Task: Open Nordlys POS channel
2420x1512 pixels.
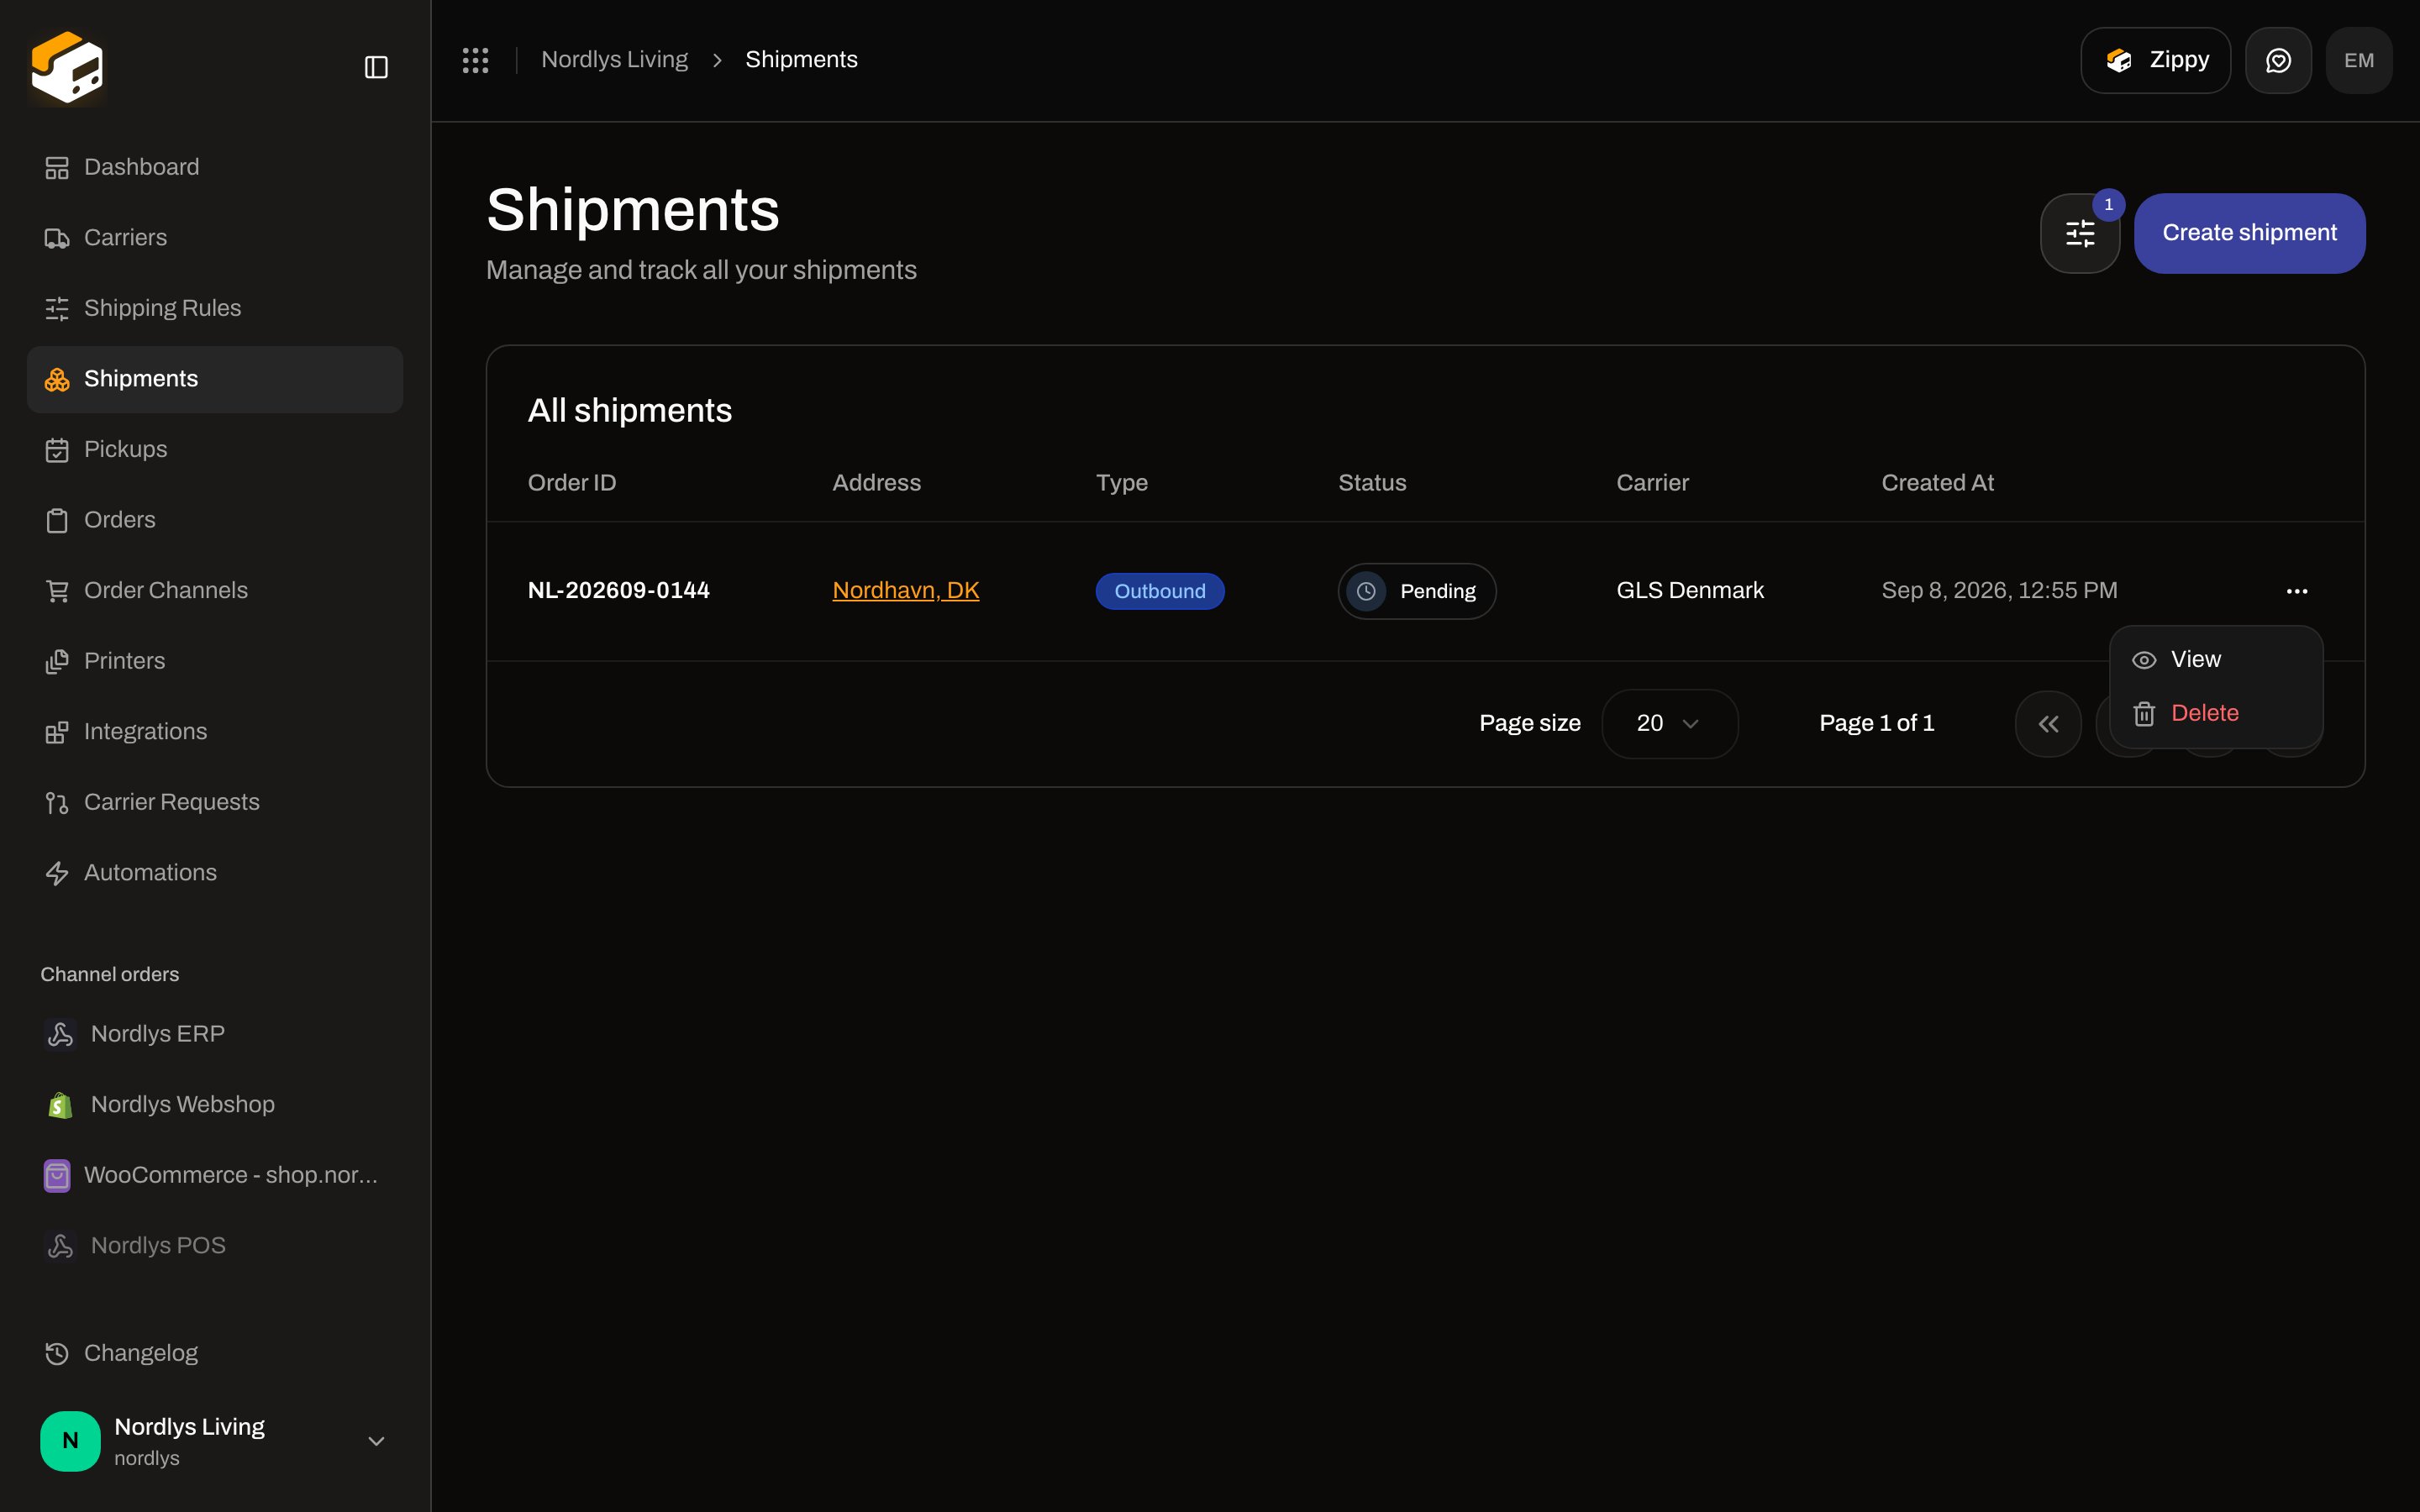Action: click(215, 1246)
